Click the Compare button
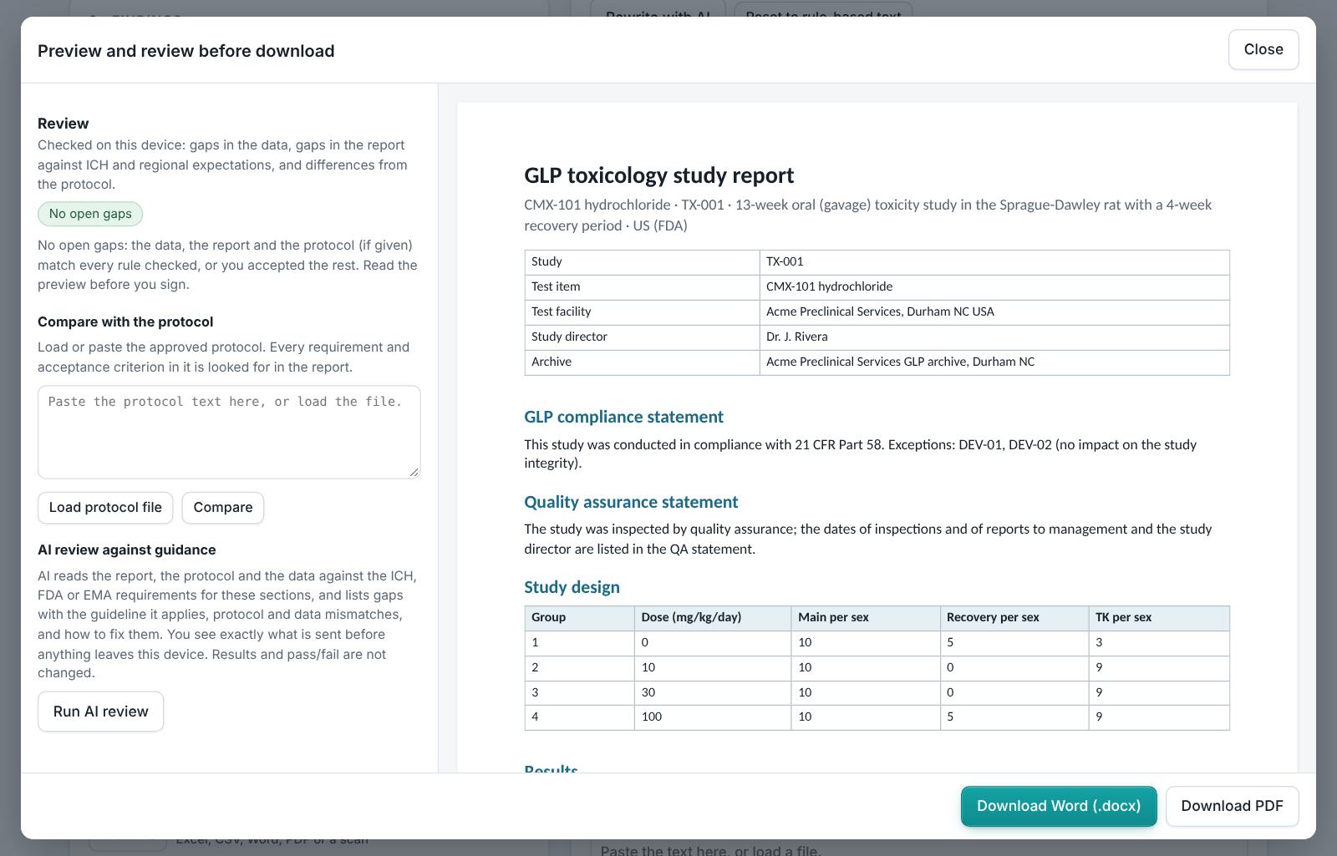Screen dimensions: 1337x856 click(x=223, y=508)
